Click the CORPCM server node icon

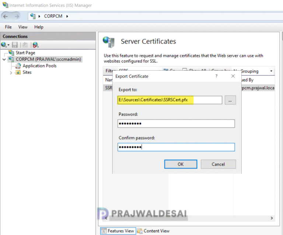(11, 59)
